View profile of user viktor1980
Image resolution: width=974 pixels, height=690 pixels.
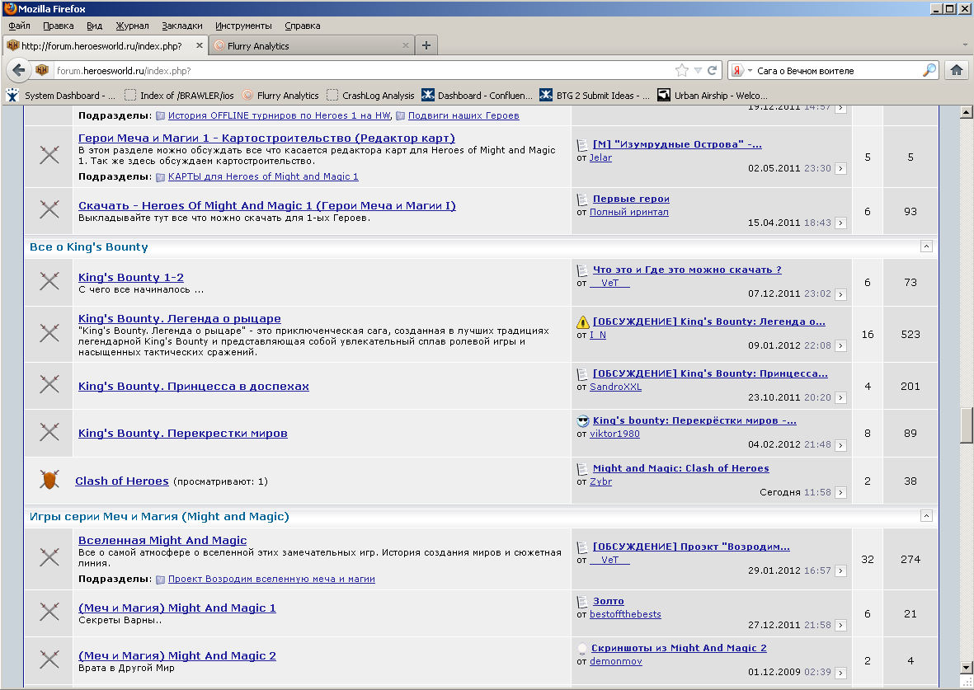614,434
